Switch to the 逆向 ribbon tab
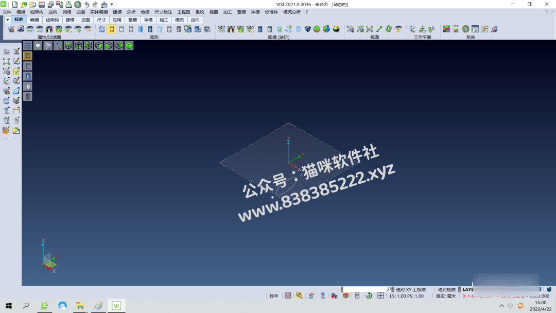This screenshot has height=313, width=556. point(195,20)
